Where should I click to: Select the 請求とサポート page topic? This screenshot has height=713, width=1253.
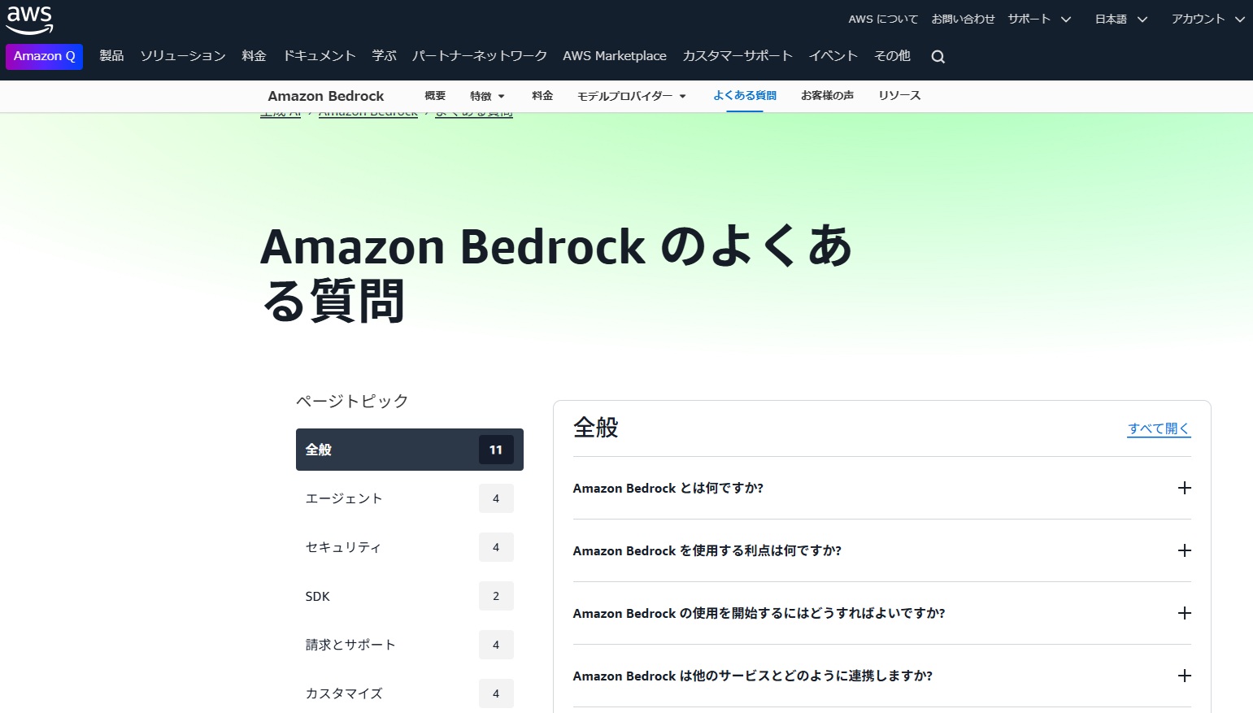(x=410, y=645)
